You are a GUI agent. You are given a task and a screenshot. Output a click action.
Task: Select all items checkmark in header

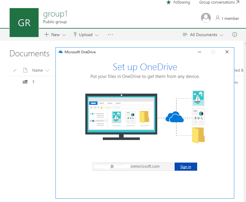(x=15, y=70)
